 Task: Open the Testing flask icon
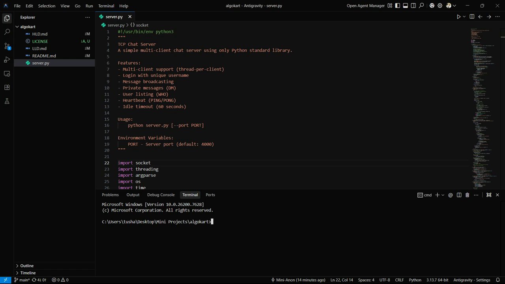[x=7, y=101]
